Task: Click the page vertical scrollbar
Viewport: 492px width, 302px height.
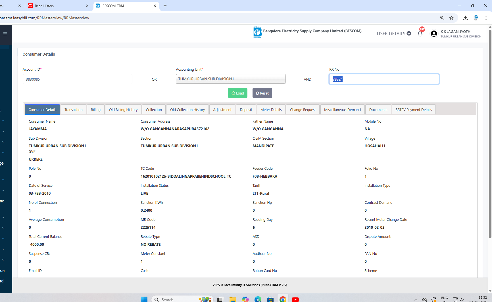Action: pyautogui.click(x=490, y=133)
